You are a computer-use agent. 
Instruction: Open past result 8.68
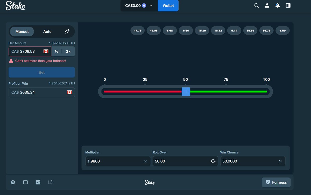tap(170, 30)
